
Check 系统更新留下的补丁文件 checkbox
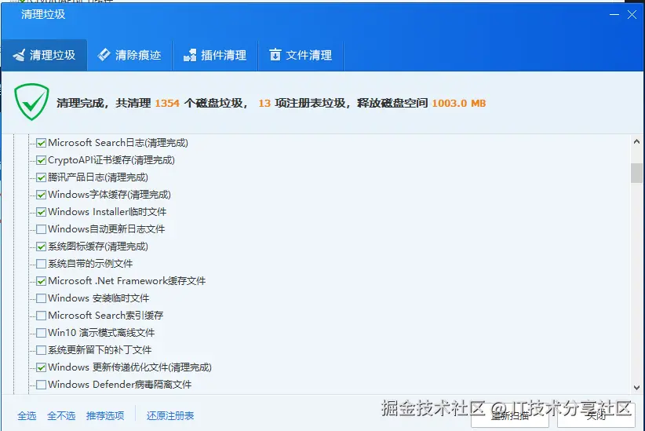tap(41, 350)
